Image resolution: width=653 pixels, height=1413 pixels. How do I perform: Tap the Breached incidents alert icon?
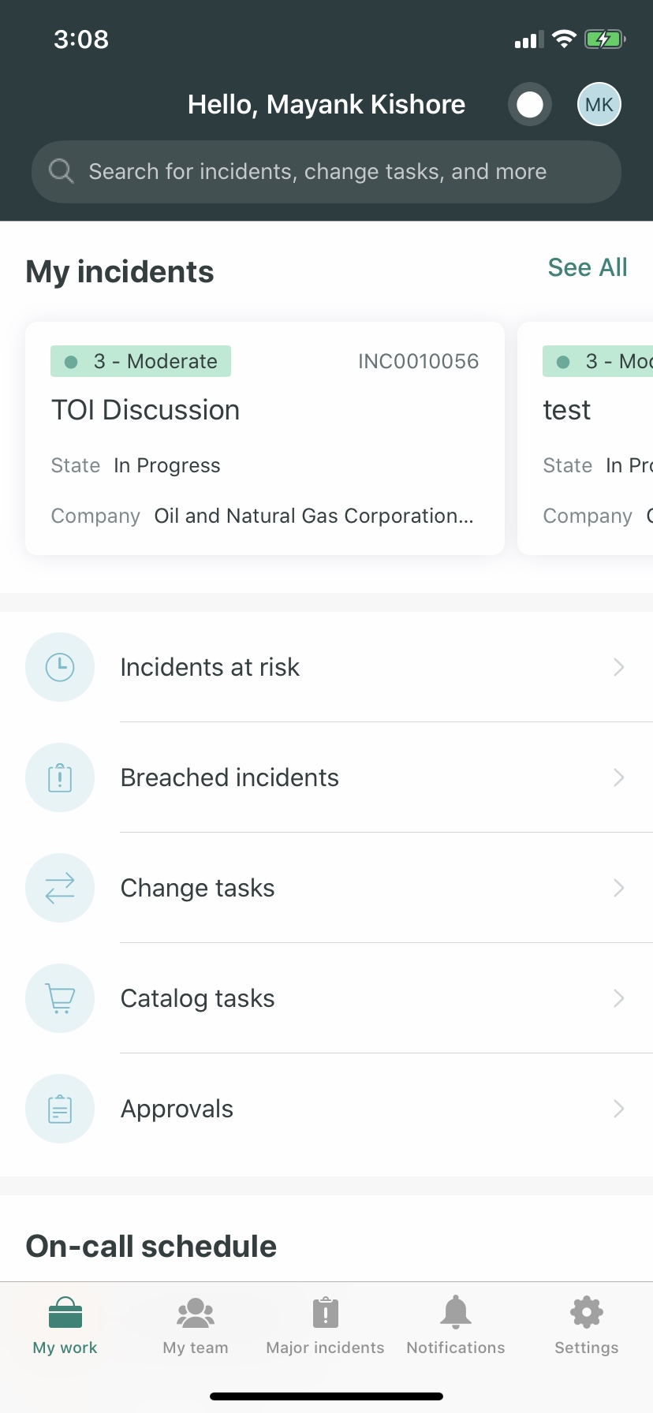click(x=60, y=777)
